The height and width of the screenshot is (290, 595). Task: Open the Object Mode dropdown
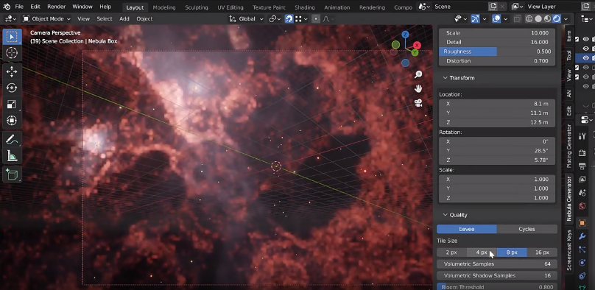(46, 18)
